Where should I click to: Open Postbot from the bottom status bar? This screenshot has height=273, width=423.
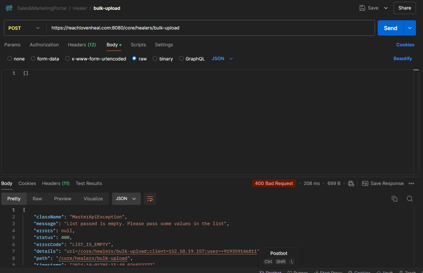pos(271,272)
